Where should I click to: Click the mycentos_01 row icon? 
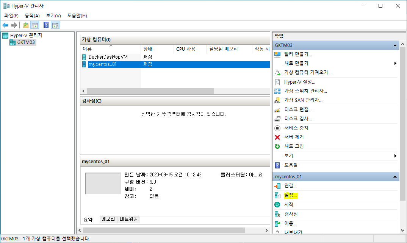click(84, 64)
